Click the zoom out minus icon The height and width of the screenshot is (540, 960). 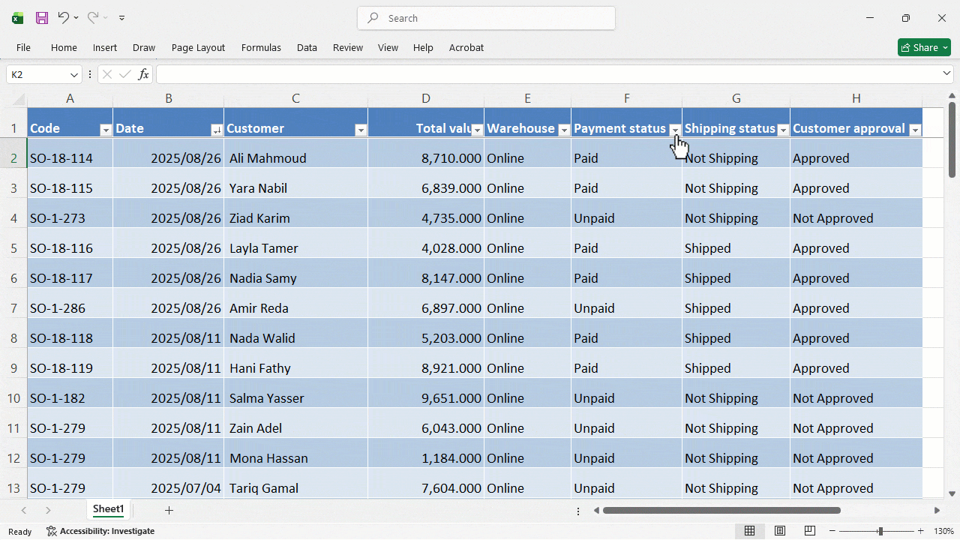(x=831, y=531)
